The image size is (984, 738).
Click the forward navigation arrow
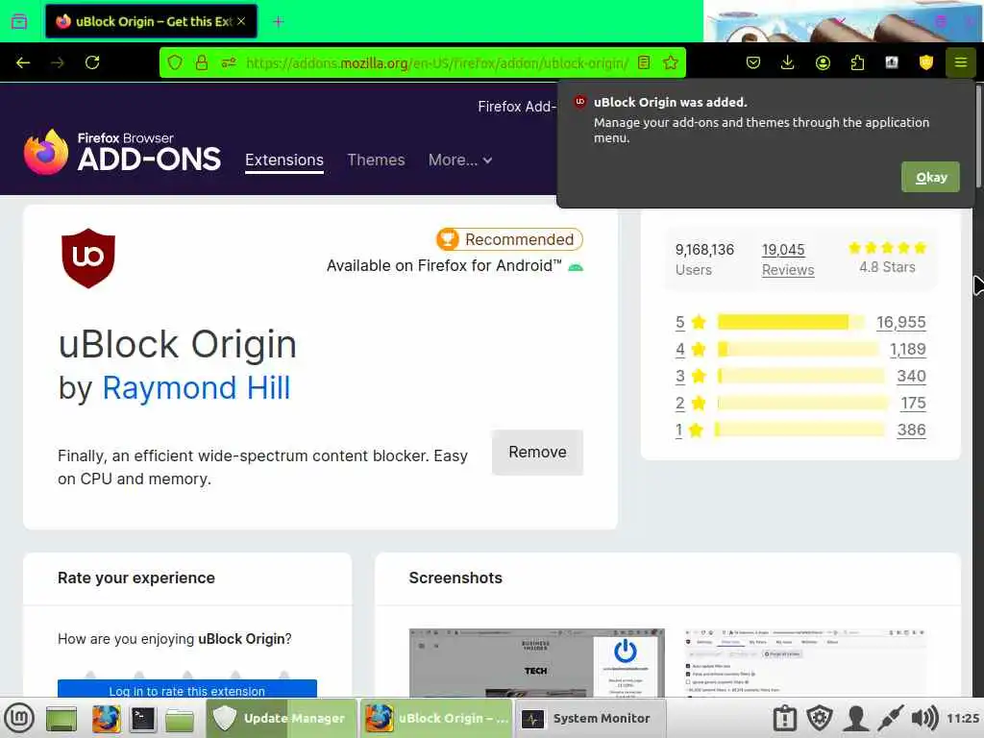pyautogui.click(x=57, y=62)
